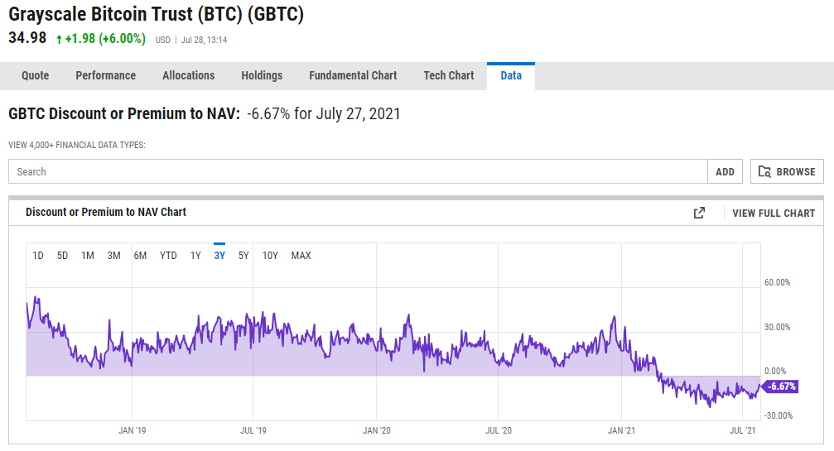The height and width of the screenshot is (451, 834).
Task: Set chart range to 1D
Action: coord(38,256)
